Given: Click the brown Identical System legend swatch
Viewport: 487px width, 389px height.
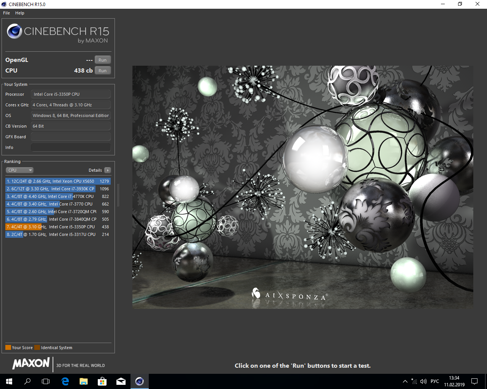Looking at the screenshot, I should 37,348.
